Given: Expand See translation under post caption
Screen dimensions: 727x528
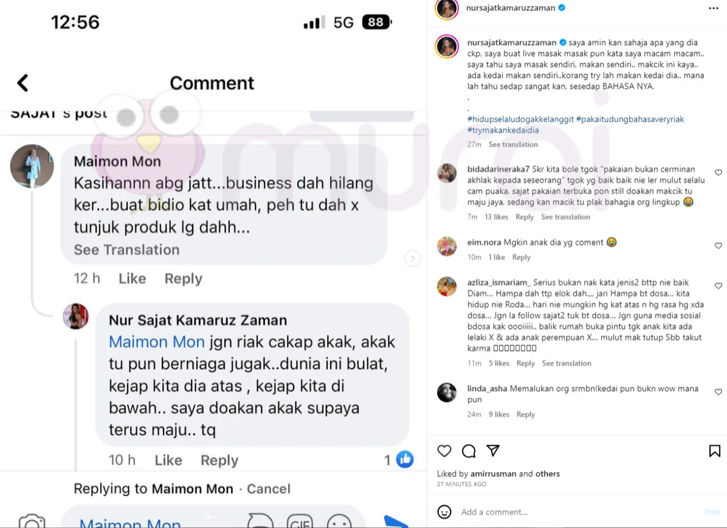Looking at the screenshot, I should [x=513, y=144].
